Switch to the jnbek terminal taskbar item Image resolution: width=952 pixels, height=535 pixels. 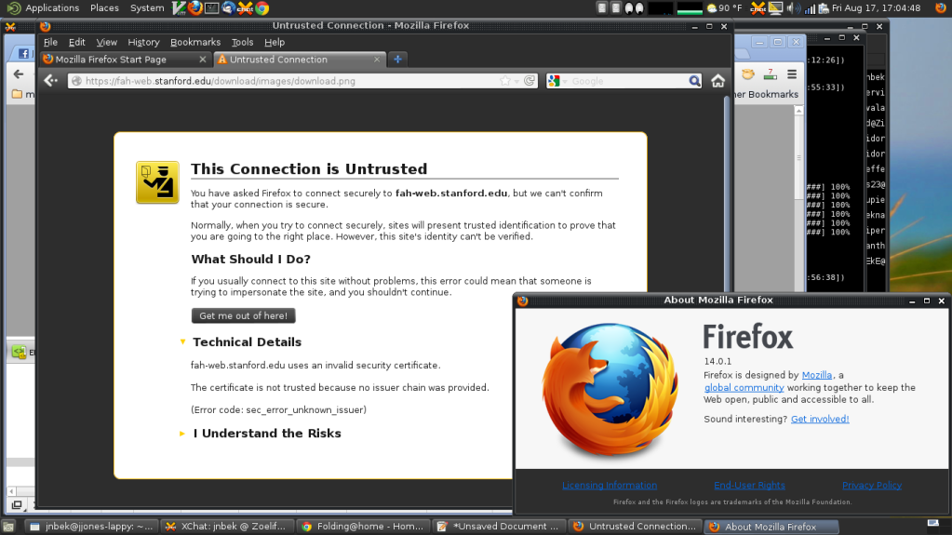point(92,527)
